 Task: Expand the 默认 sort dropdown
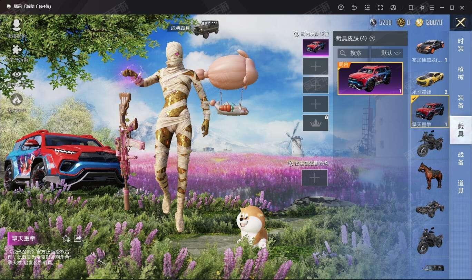click(x=387, y=53)
